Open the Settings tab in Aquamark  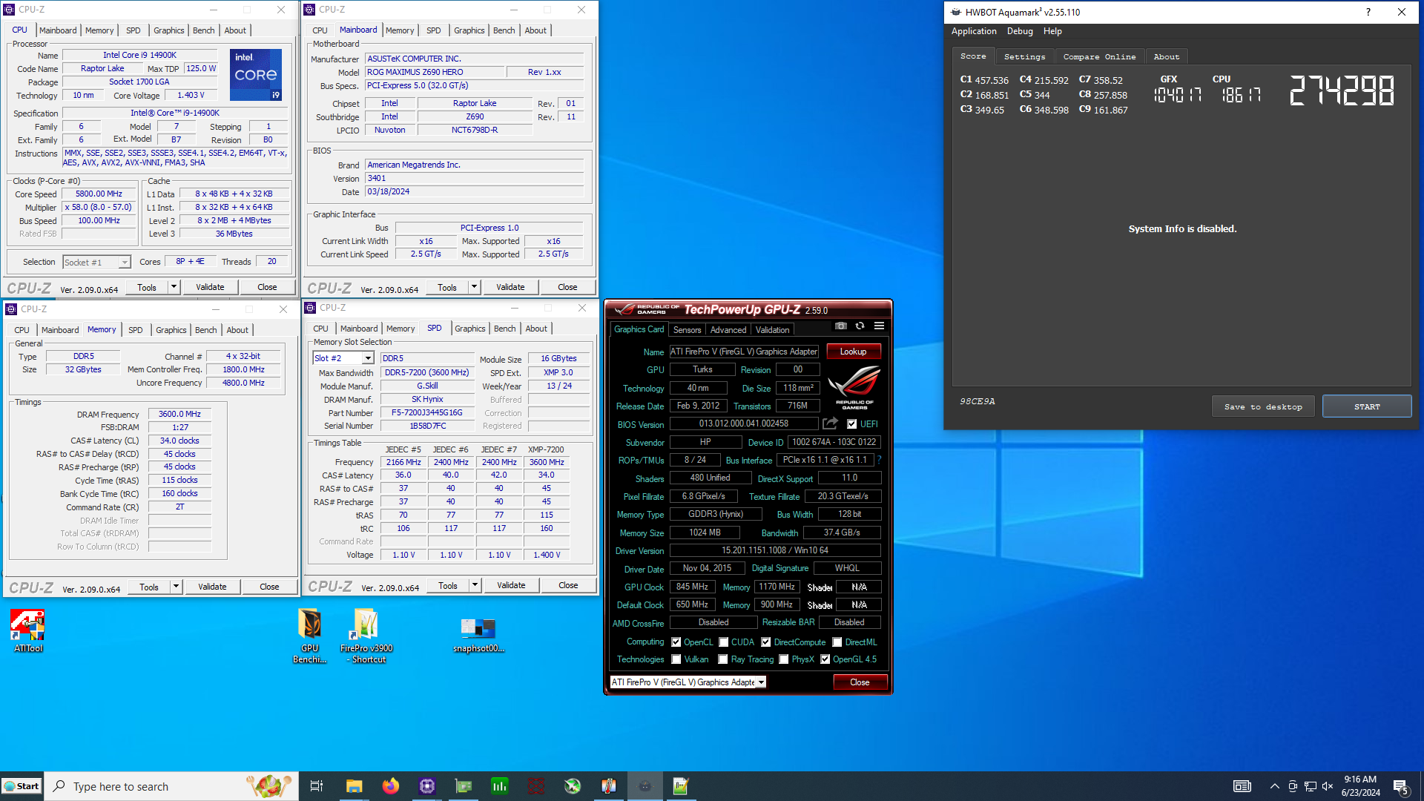tap(1024, 57)
